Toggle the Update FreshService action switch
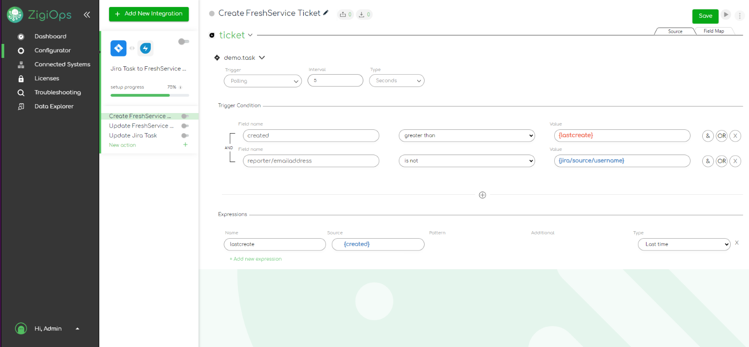 point(185,126)
